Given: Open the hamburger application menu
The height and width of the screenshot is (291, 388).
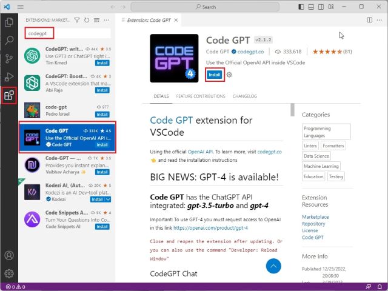Looking at the screenshot, I should click(21, 7).
